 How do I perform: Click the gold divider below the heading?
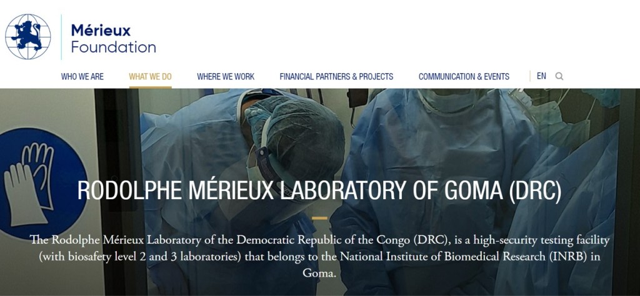click(x=319, y=219)
